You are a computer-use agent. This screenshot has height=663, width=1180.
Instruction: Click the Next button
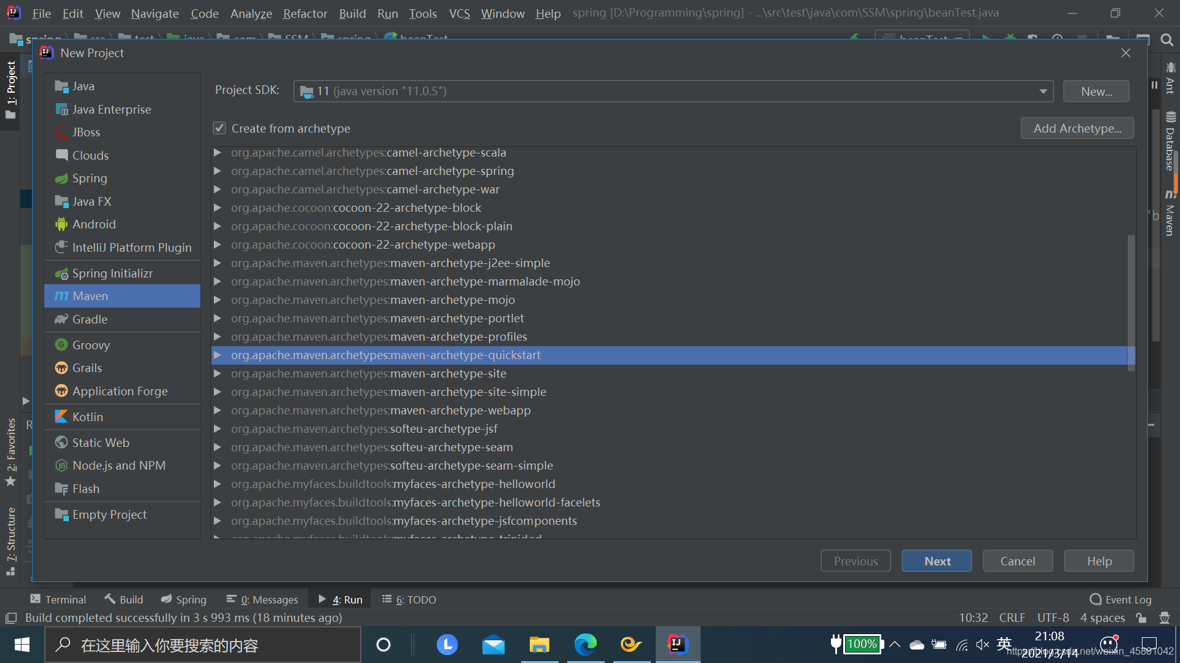tap(937, 561)
